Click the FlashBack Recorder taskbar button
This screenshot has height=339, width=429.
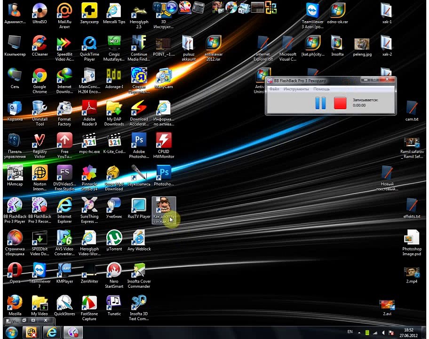pyautogui.click(x=73, y=332)
